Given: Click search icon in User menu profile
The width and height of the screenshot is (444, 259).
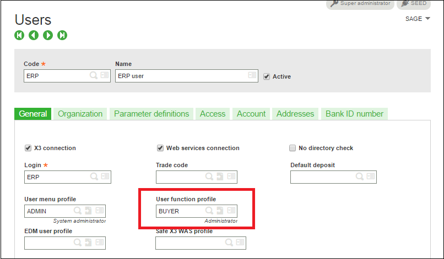Looking at the screenshot, I should coord(77,211).
